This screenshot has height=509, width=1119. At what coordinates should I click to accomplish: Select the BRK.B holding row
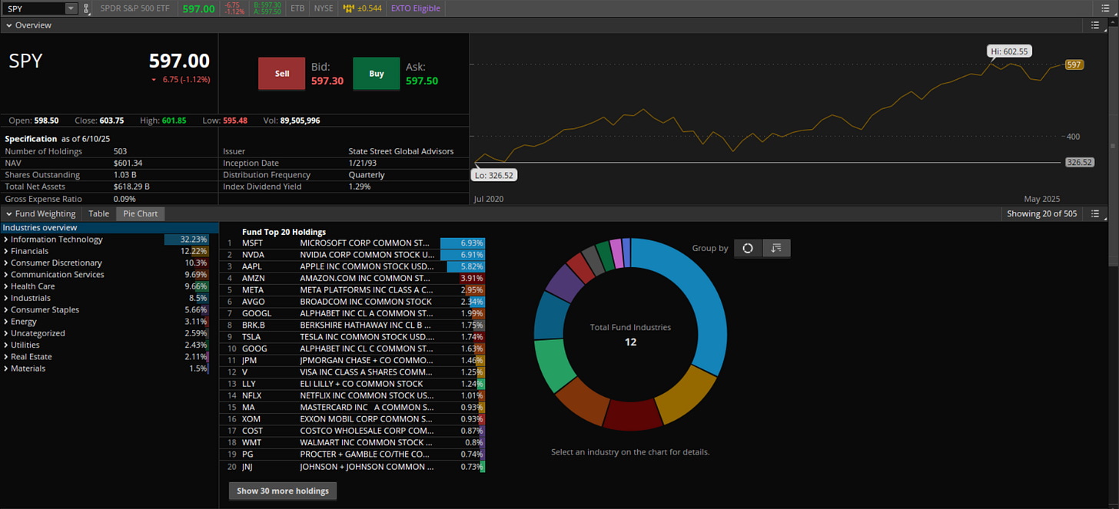354,325
